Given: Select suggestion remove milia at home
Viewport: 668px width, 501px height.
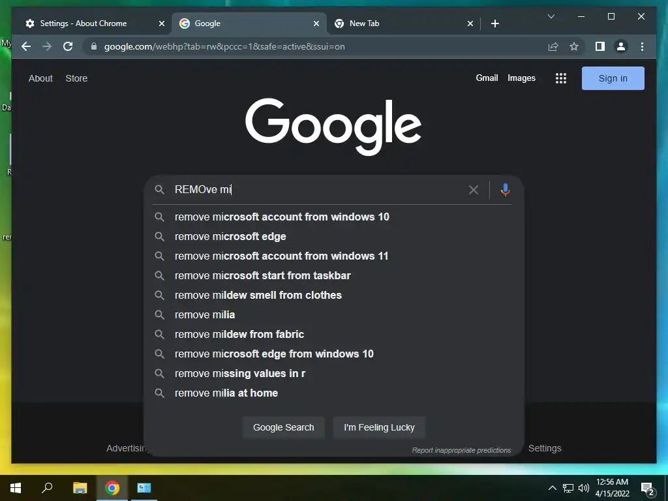Looking at the screenshot, I should click(x=333, y=393).
